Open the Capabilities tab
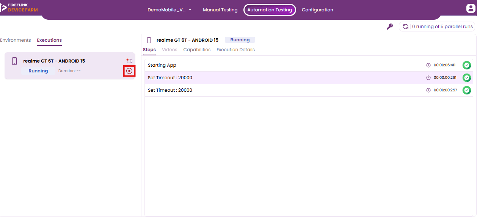Image resolution: width=477 pixels, height=218 pixels. pos(197,50)
